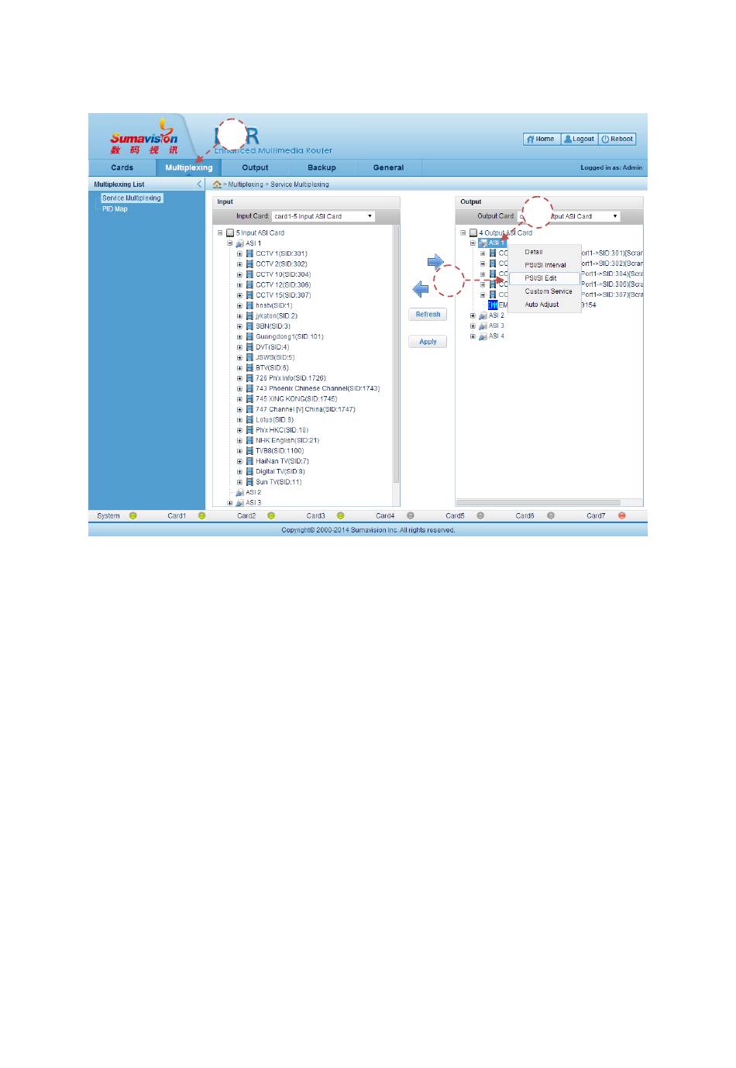Open the Output Card dropdown
Image resolution: width=736 pixels, height=1068 pixels.
click(569, 216)
